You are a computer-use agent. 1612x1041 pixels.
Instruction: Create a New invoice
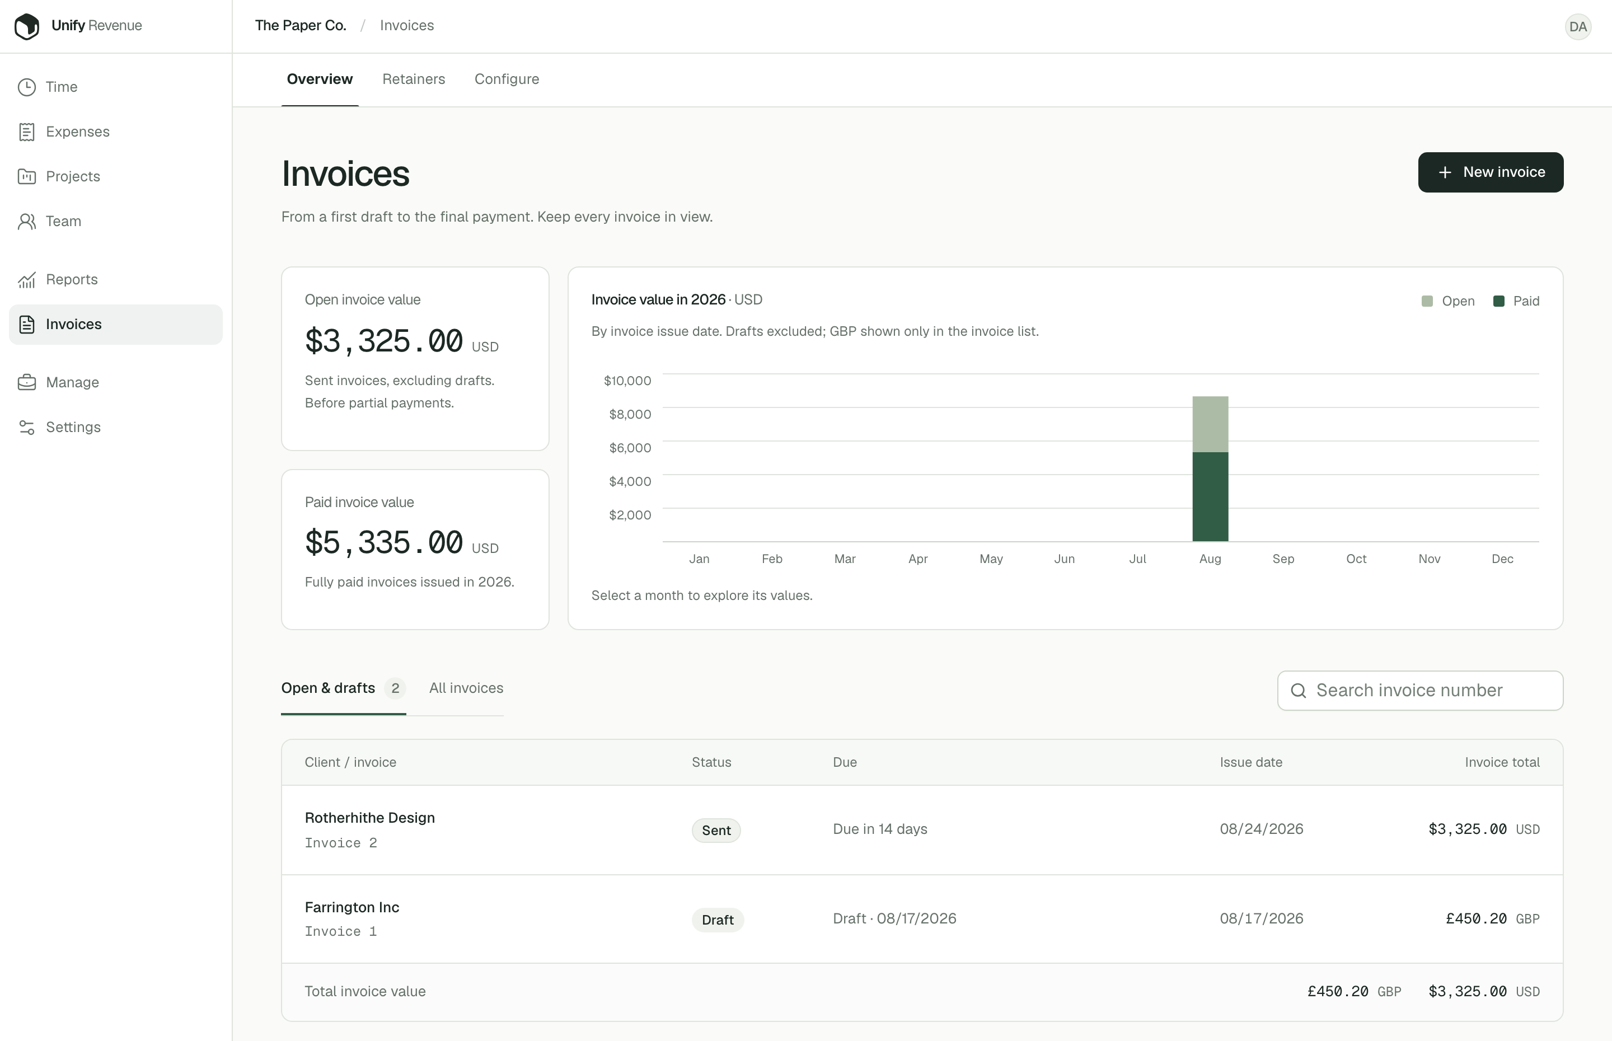[x=1491, y=172]
